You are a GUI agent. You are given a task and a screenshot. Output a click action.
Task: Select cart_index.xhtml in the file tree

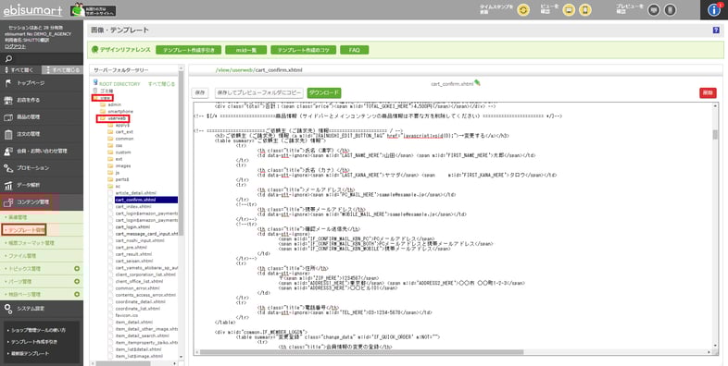point(132,207)
